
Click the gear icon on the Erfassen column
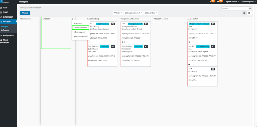72,19
